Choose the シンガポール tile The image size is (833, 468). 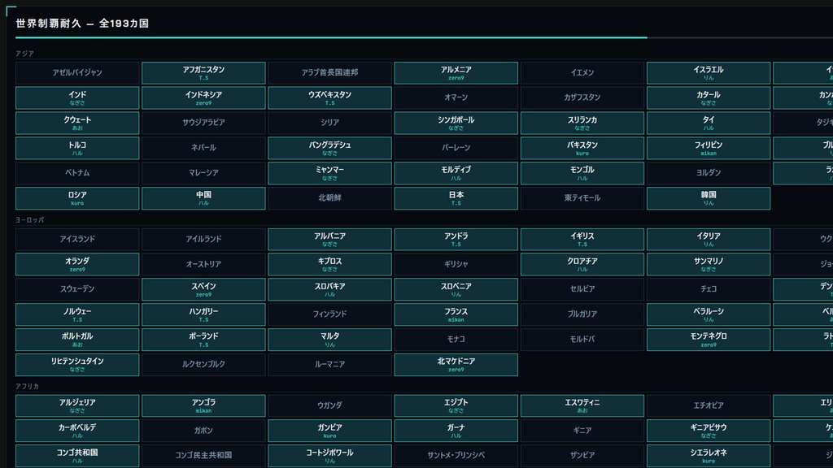click(x=456, y=123)
